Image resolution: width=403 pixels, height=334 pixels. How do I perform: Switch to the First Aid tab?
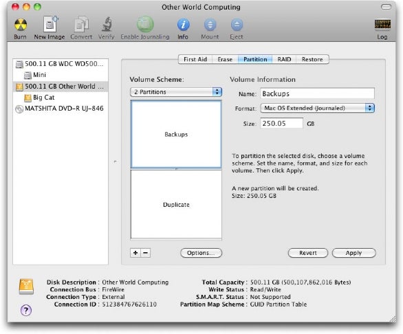(195, 59)
